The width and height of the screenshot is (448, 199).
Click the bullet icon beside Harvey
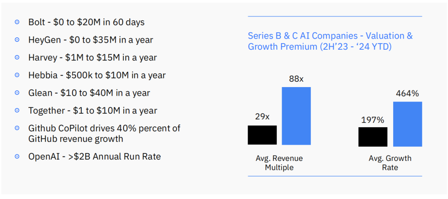[17, 57]
